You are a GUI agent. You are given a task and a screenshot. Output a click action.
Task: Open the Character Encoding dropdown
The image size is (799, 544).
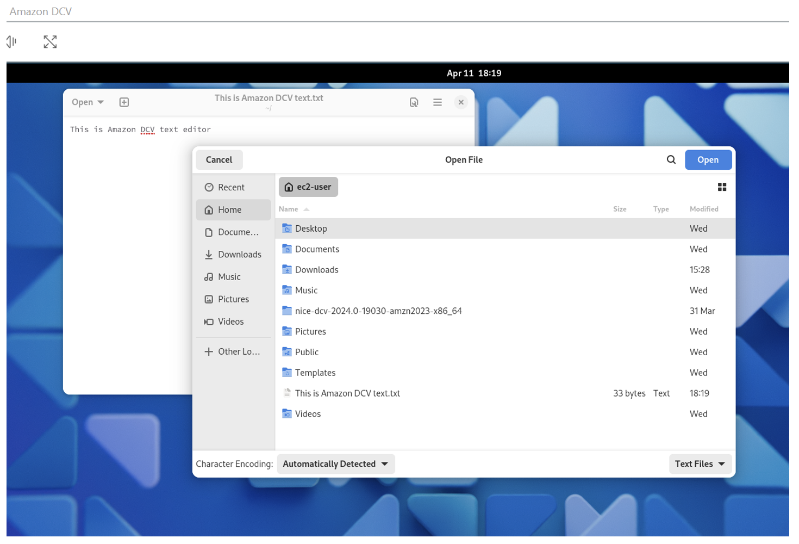coord(336,464)
